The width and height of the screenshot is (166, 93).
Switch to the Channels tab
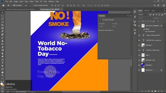[147, 11]
